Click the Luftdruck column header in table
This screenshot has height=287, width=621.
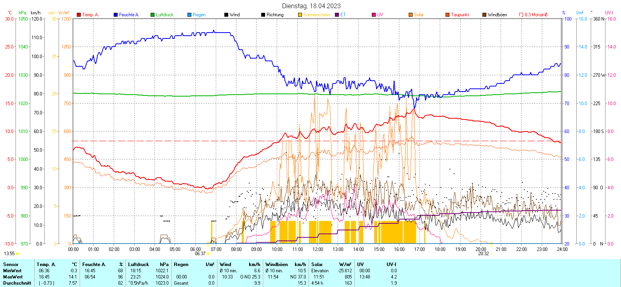coord(139,265)
